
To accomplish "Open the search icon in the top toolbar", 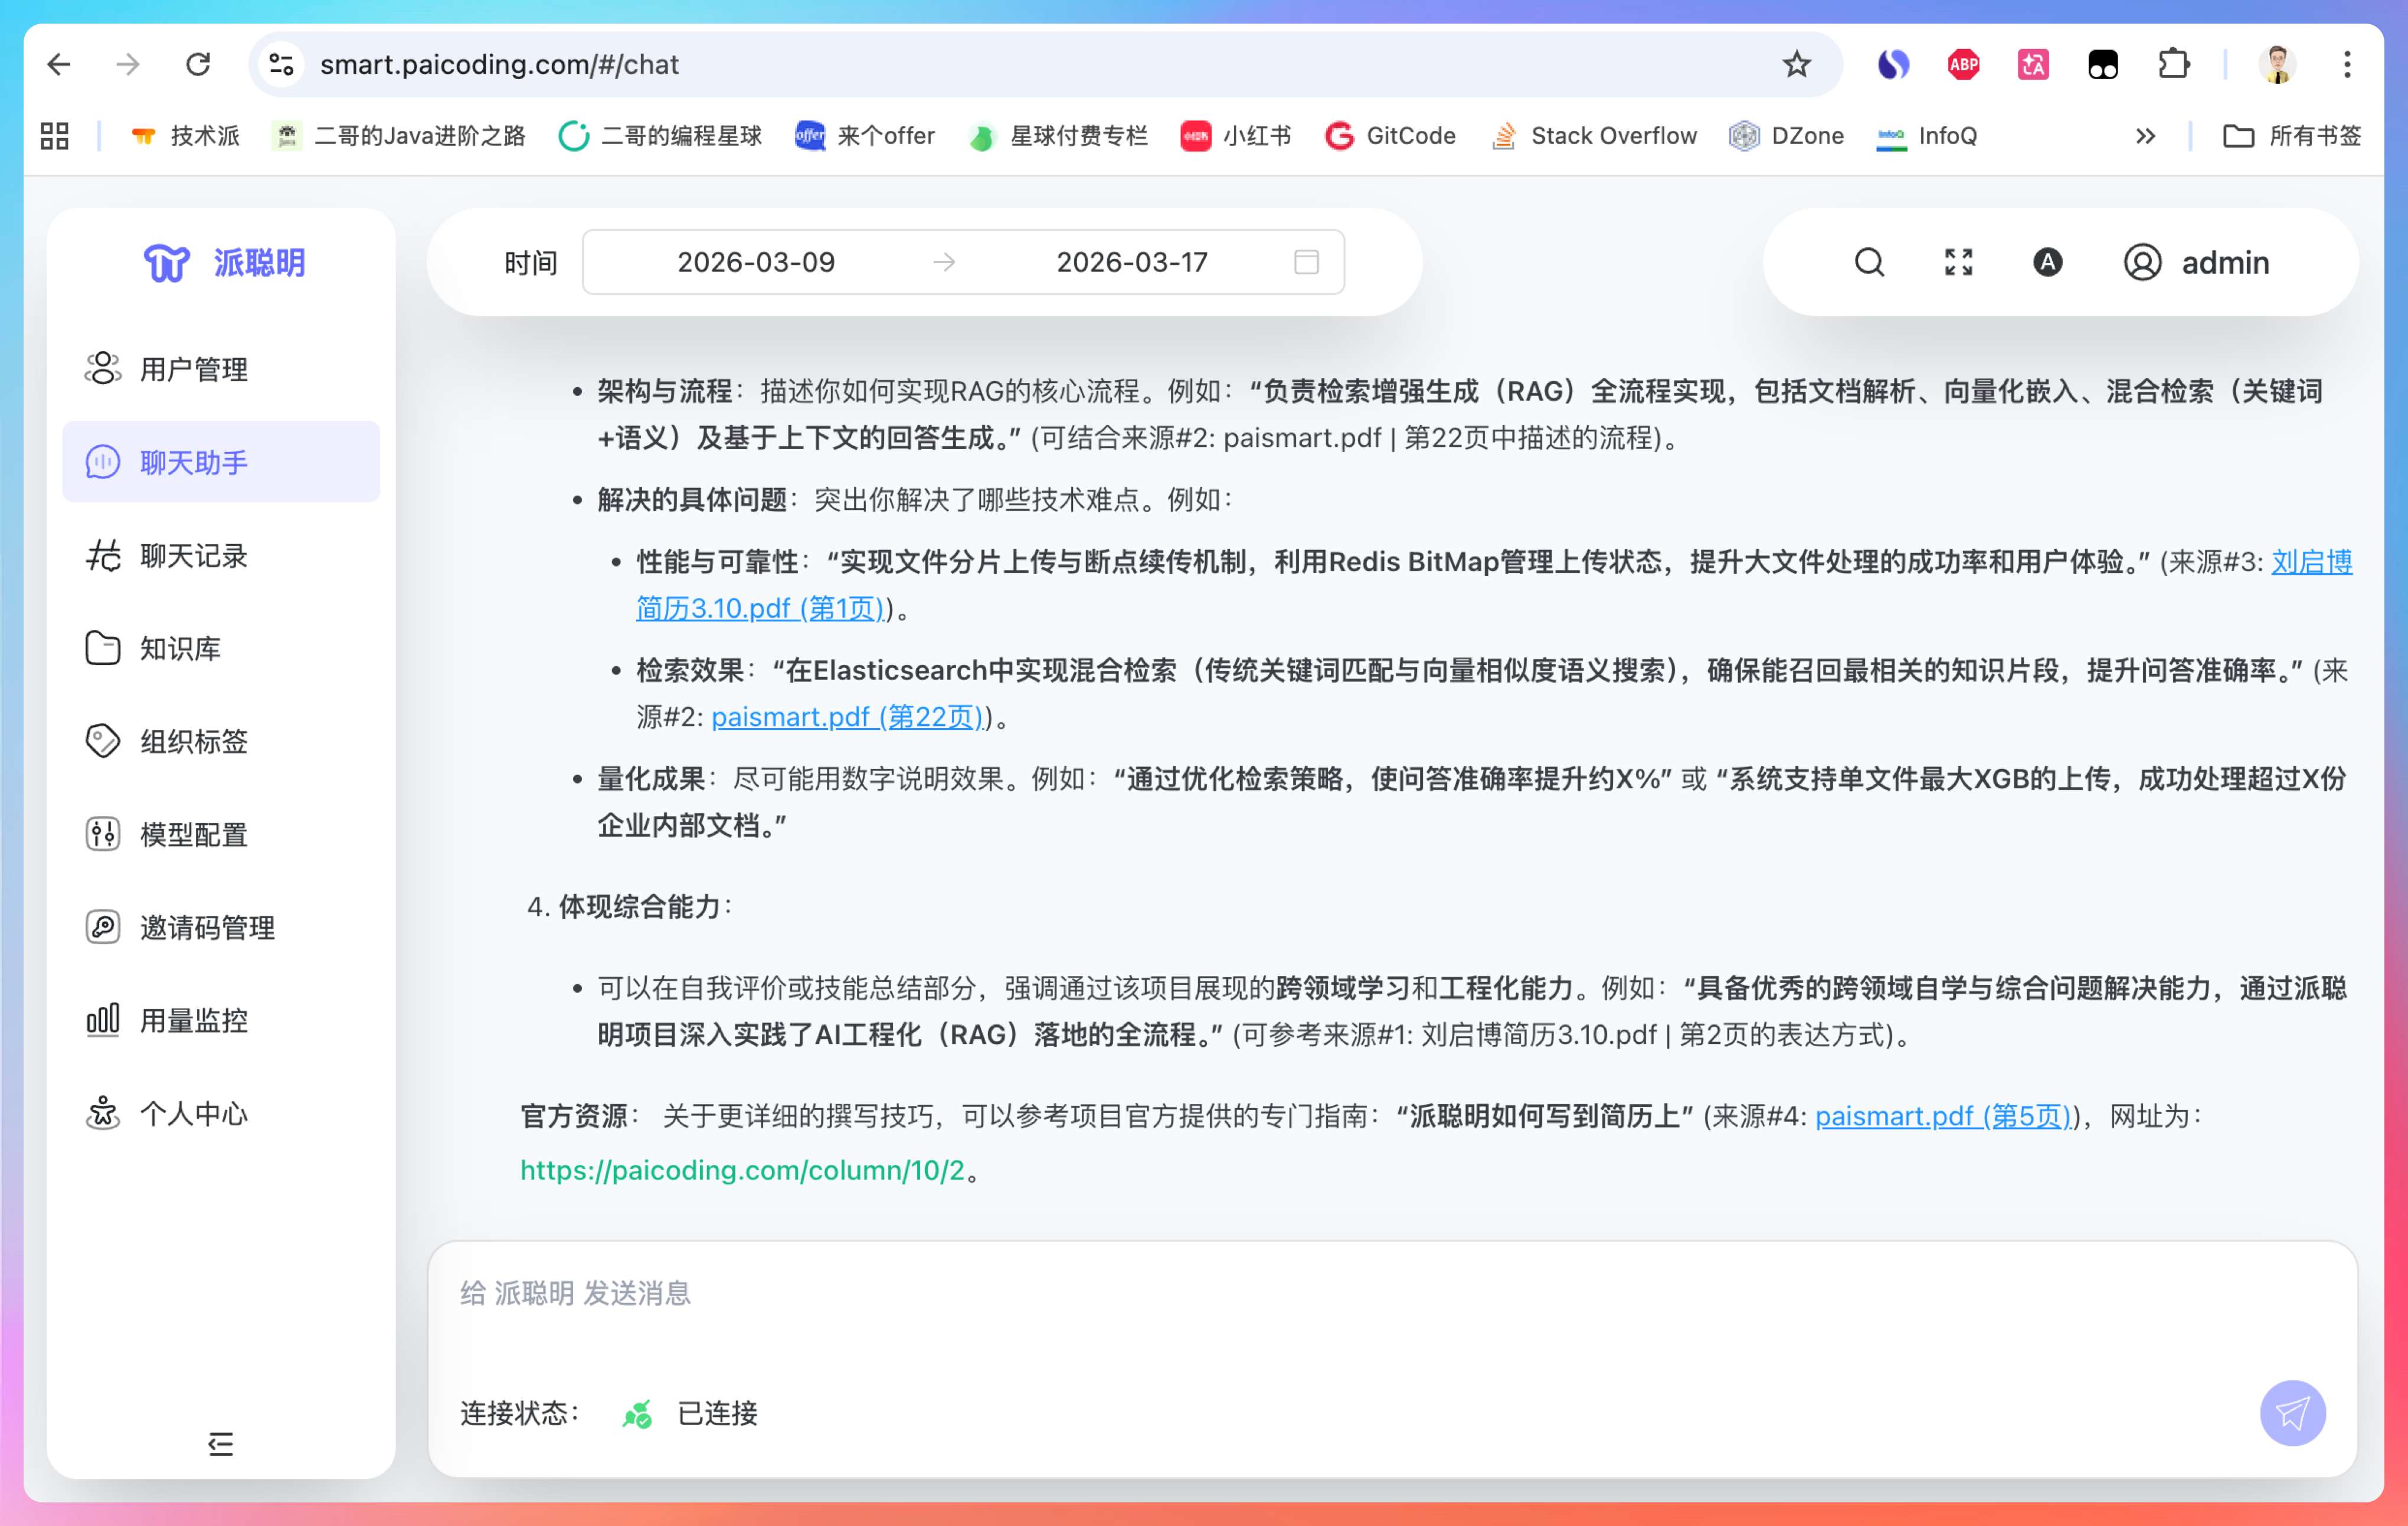I will pos(1869,262).
